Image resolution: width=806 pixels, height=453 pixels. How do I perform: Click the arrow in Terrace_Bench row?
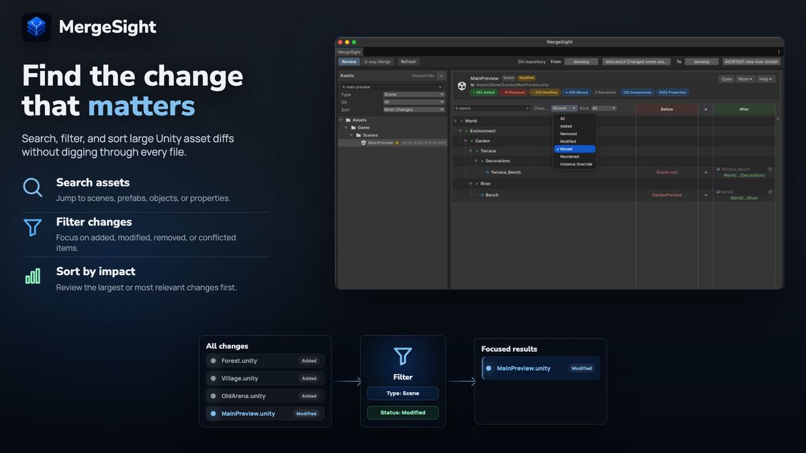click(705, 172)
